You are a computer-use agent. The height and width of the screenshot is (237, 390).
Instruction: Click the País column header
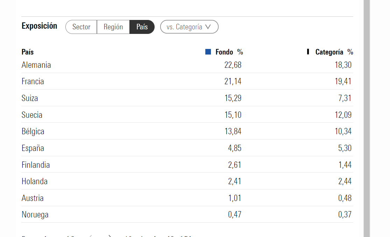coord(28,52)
